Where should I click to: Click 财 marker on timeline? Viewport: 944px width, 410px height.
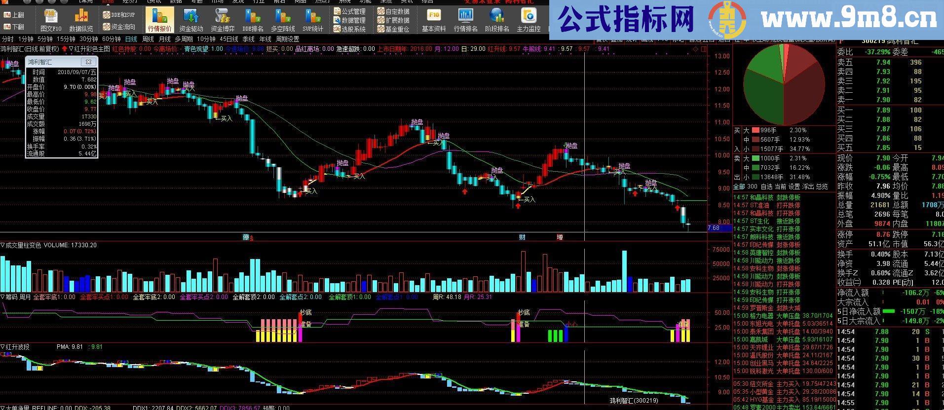point(522,237)
